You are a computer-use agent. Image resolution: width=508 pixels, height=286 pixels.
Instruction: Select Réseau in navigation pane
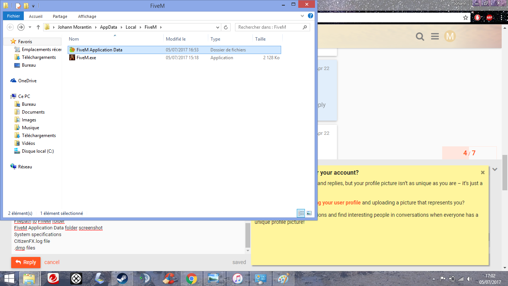[21, 167]
